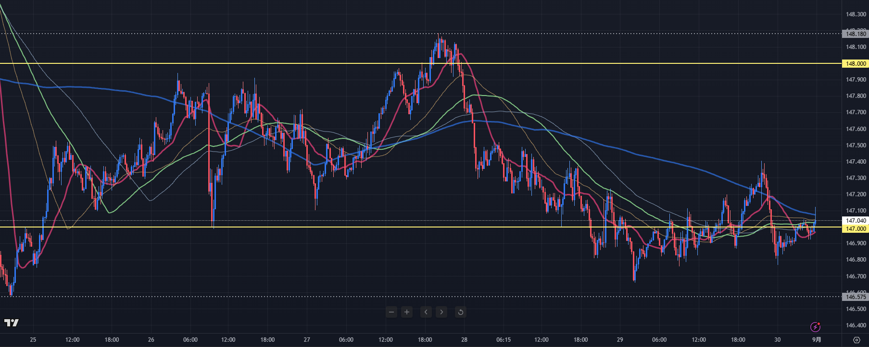Click date 25 on the time axis
The width and height of the screenshot is (869, 347).
(x=33, y=340)
